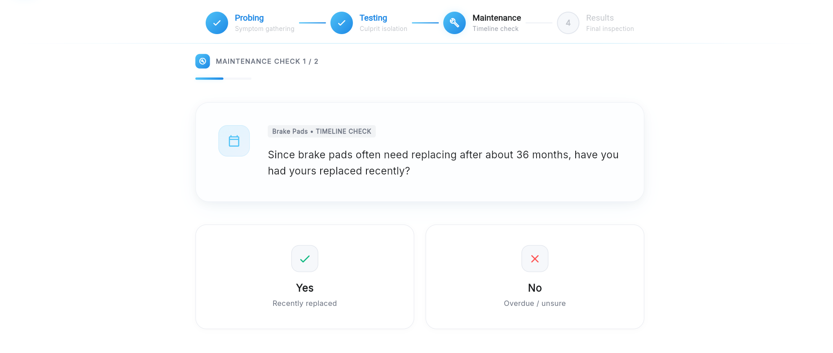Select Yes, recently replaced option
The width and height of the screenshot is (833, 353).
pos(305,277)
